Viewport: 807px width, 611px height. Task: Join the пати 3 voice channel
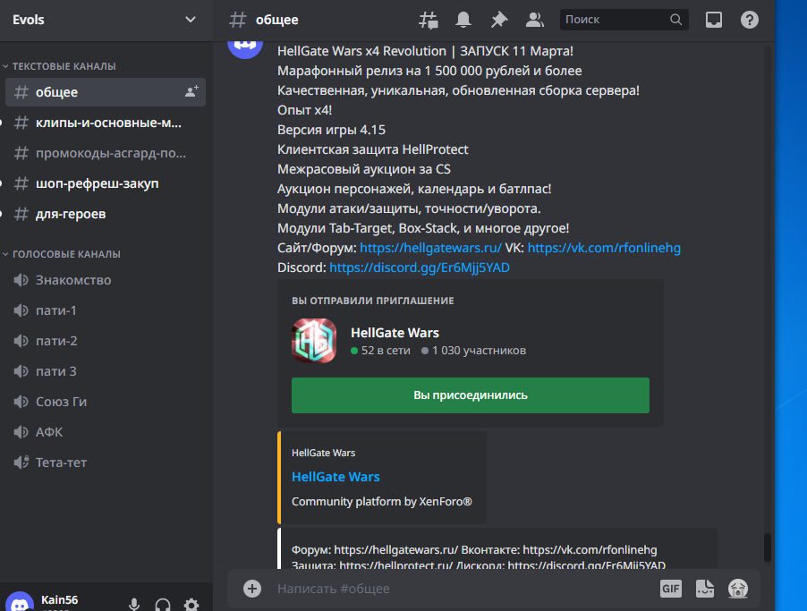105,371
